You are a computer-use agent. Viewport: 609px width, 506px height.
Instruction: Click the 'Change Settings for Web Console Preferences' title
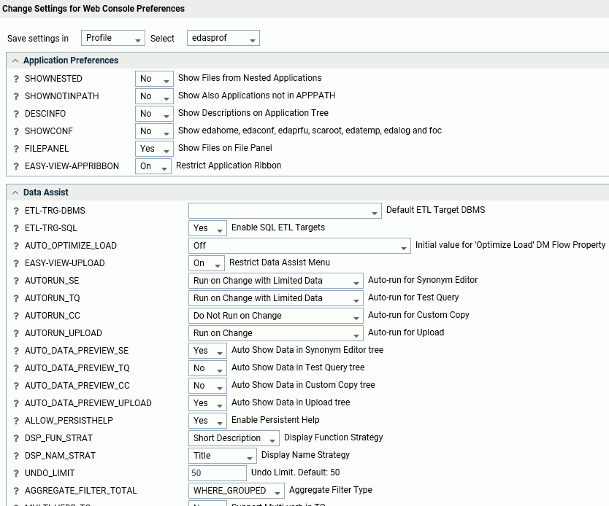click(x=93, y=9)
